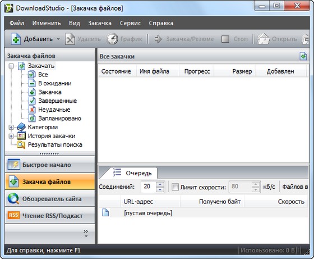
Task: Collapse the Закачать tree node
Action: 11,66
